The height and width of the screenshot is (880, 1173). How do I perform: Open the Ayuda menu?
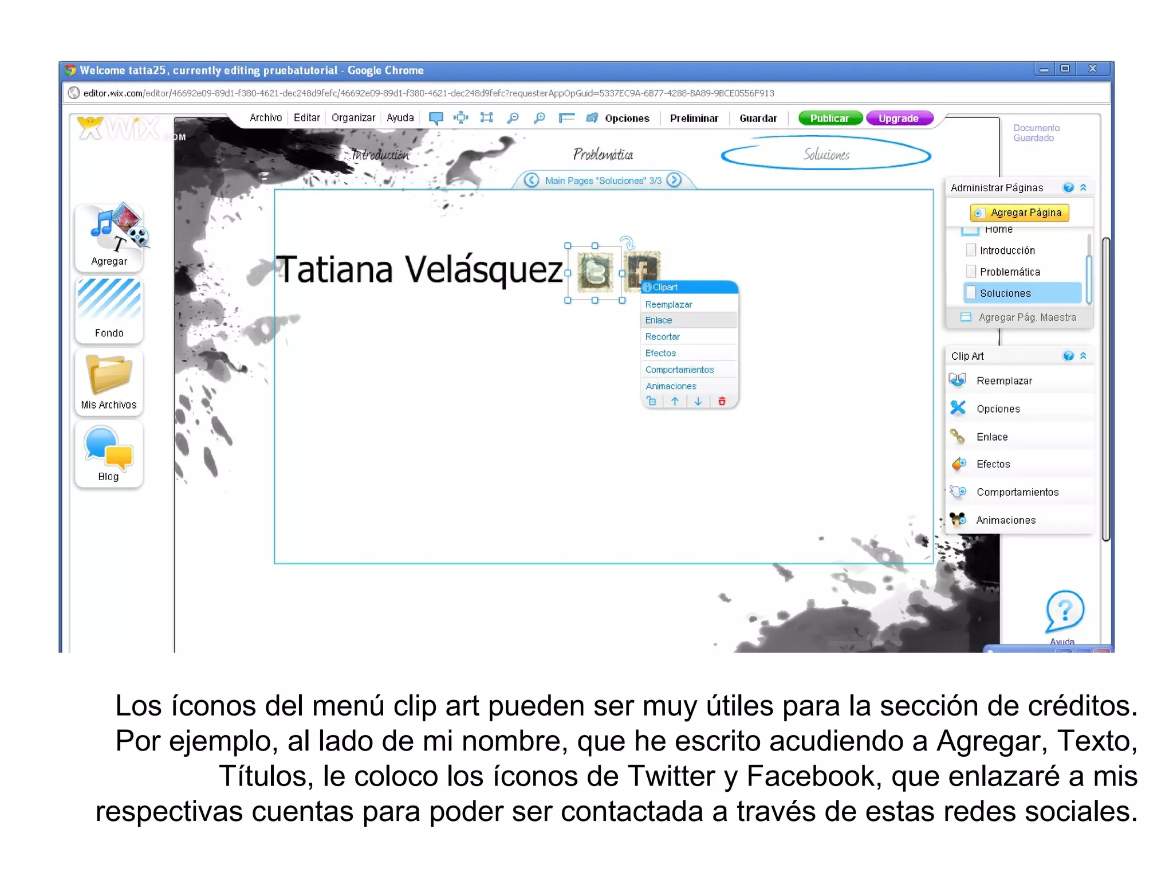400,118
